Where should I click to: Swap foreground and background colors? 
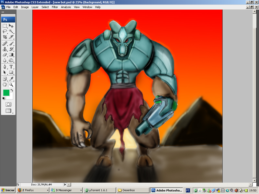point(12,90)
